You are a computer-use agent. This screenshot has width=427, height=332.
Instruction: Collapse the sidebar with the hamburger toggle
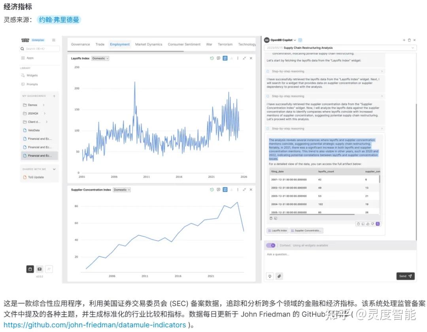[x=53, y=40]
